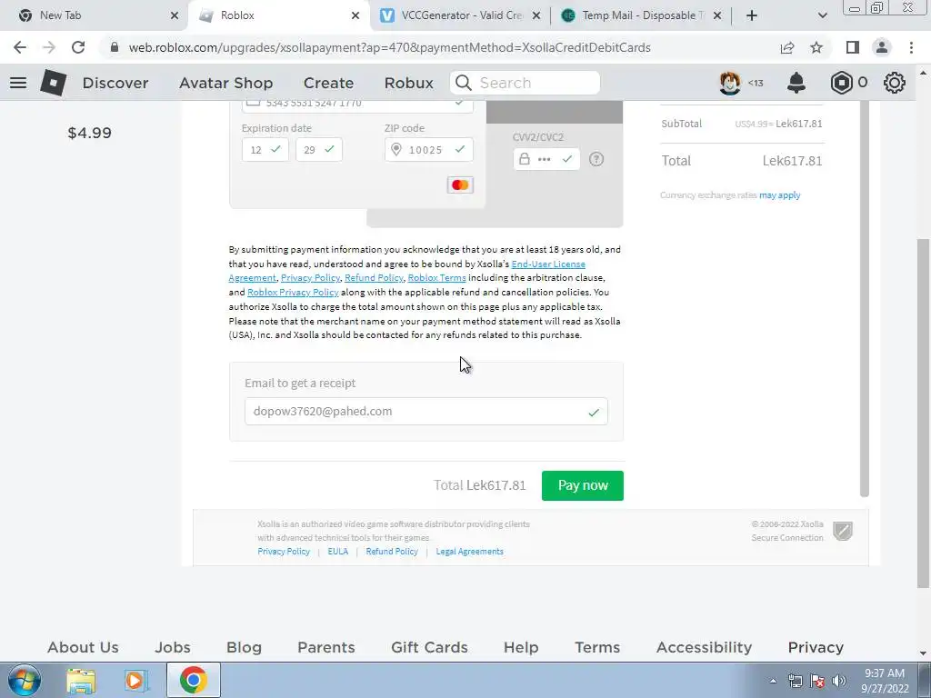Reload the current page
The image size is (931, 698).
point(78,47)
